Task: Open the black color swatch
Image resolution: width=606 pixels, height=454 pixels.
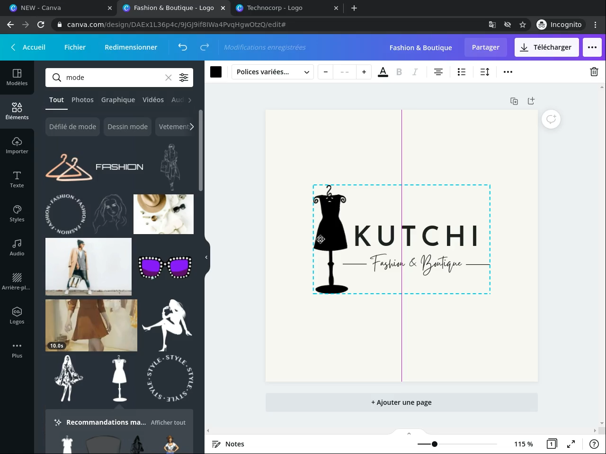Action: 216,72
